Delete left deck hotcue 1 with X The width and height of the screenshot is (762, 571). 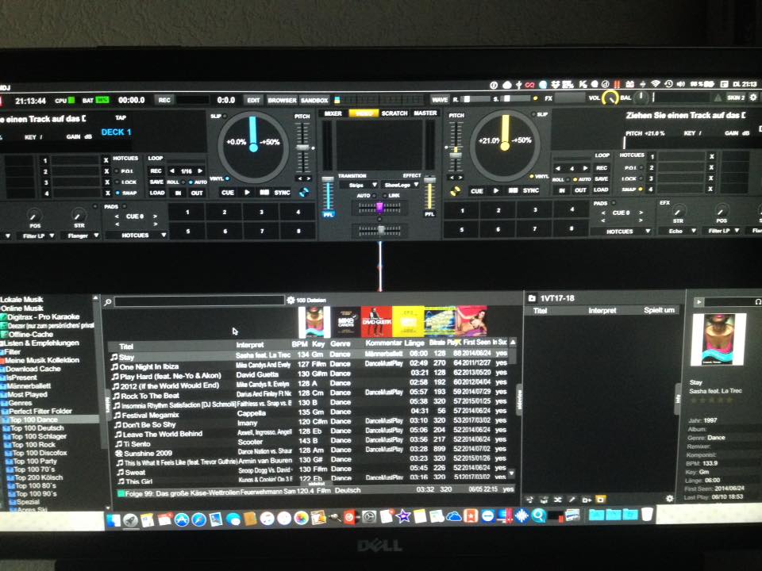coord(106,159)
